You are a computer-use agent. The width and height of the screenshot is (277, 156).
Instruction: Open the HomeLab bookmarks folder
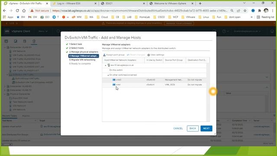pos(142,17)
